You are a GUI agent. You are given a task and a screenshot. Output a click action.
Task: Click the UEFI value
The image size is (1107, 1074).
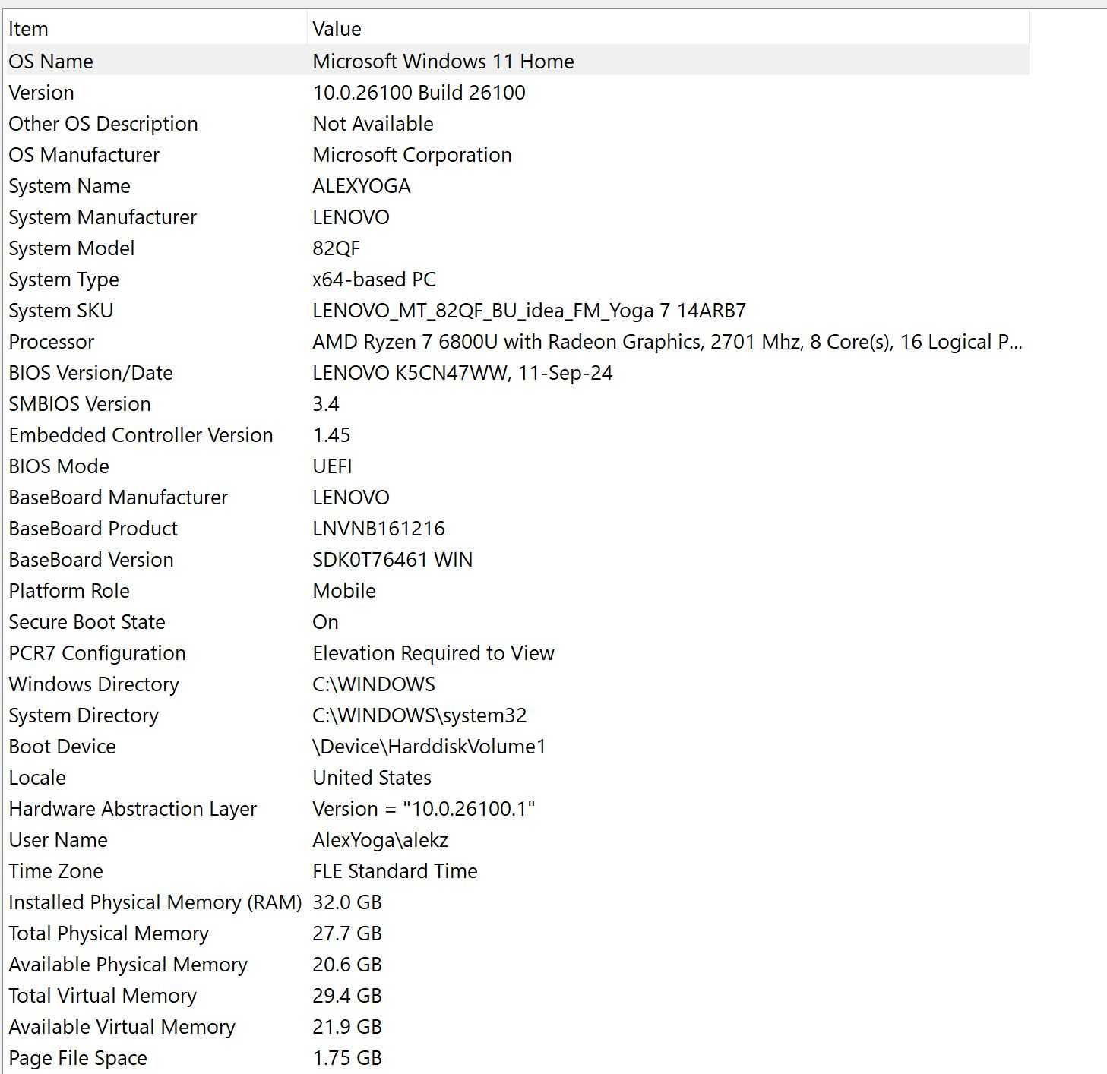coord(332,466)
